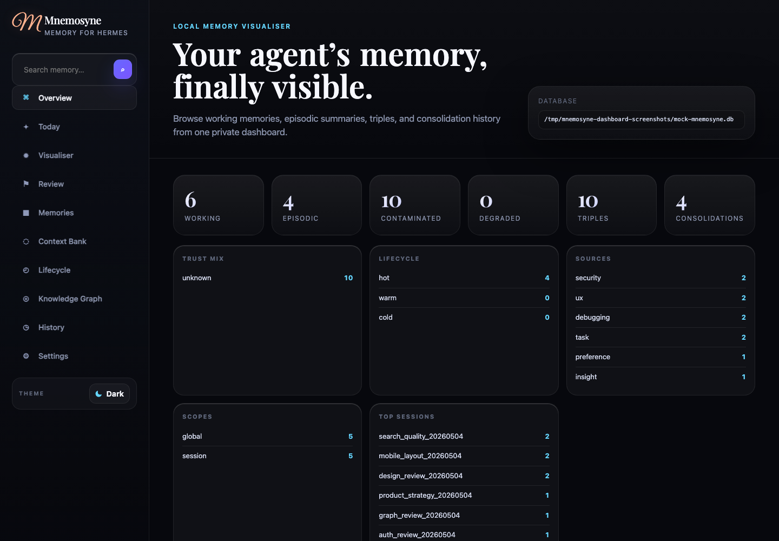Go to the Today section
Image resolution: width=779 pixels, height=541 pixels.
[x=74, y=127]
